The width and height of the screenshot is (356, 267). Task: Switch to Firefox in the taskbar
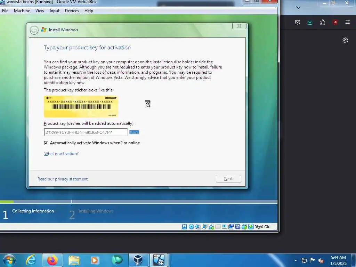[52, 260]
